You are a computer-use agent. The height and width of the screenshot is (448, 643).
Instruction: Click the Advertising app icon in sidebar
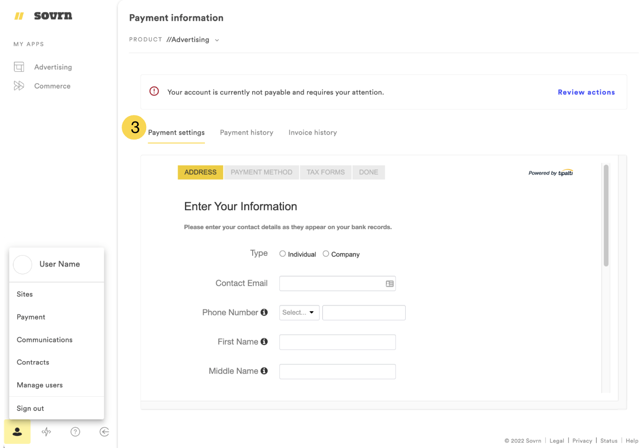click(19, 67)
